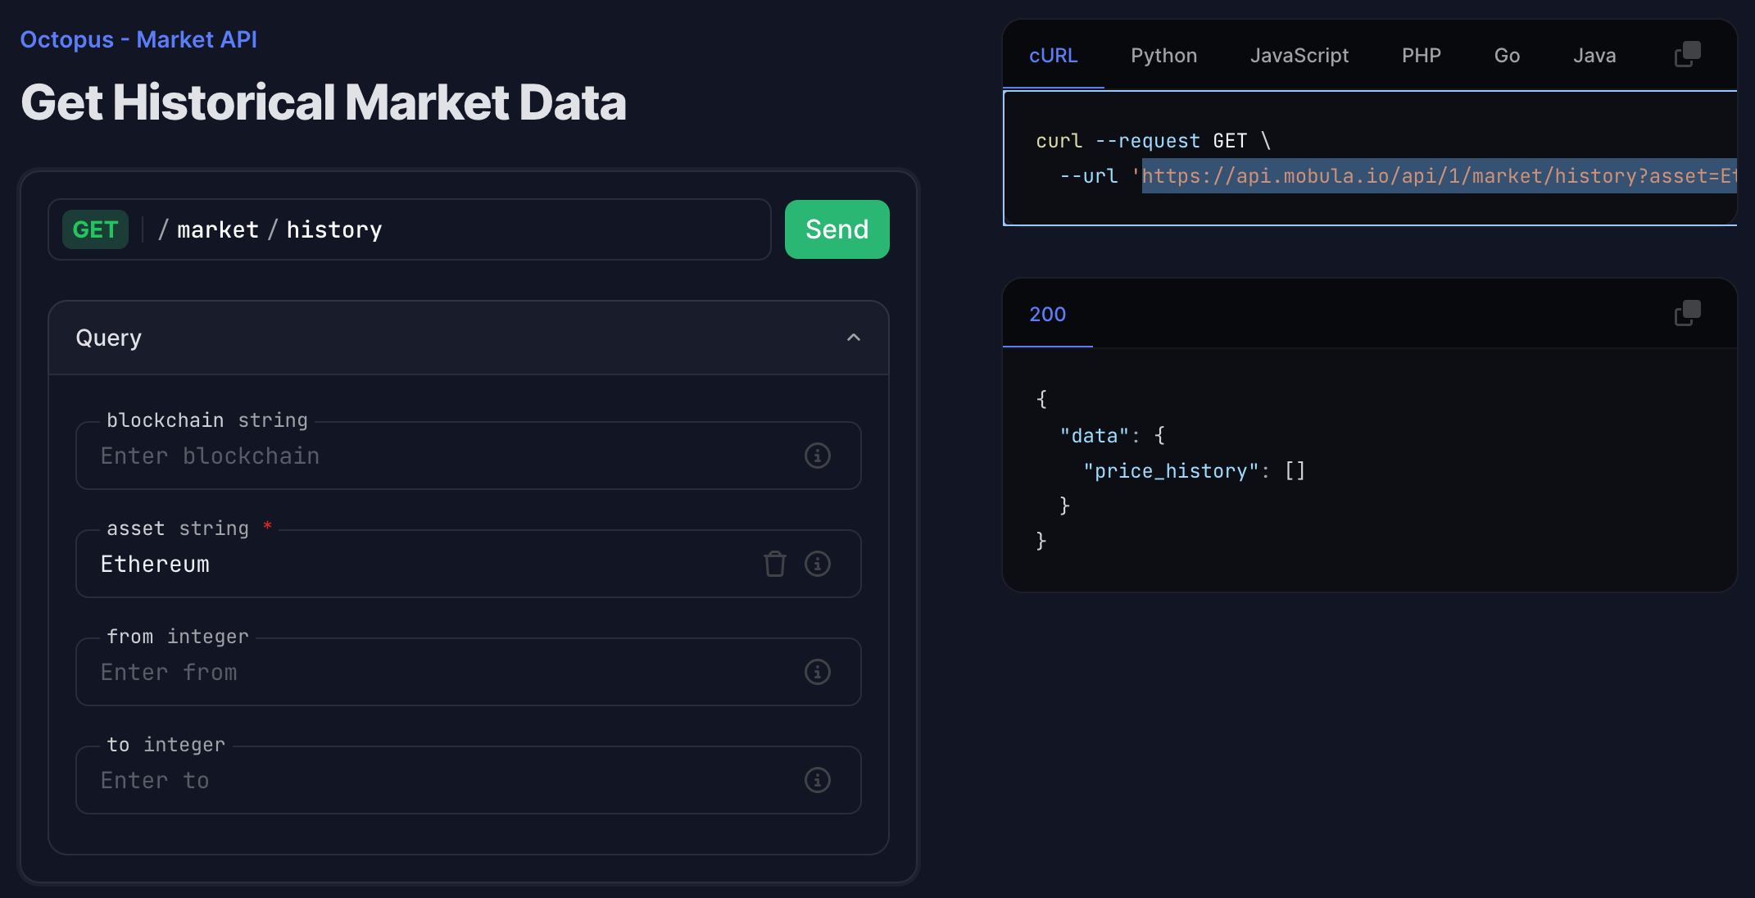Select the cURL tab
This screenshot has height=898, width=1755.
coord(1053,56)
